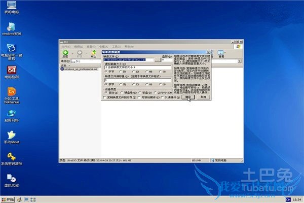Click the 确定 button in the dialog

tap(188, 96)
